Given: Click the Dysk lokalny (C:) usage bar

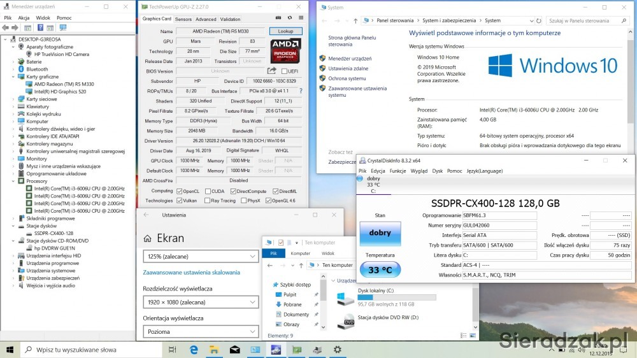Looking at the screenshot, I should (397, 297).
